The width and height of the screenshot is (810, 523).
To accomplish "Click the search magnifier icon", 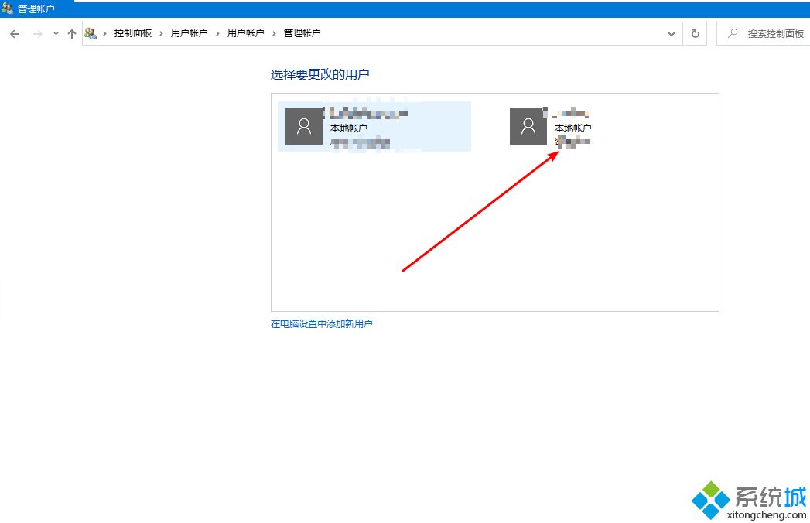I will pyautogui.click(x=732, y=33).
